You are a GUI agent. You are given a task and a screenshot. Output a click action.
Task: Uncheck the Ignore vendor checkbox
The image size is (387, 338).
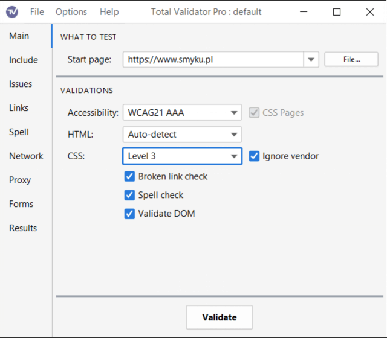255,156
